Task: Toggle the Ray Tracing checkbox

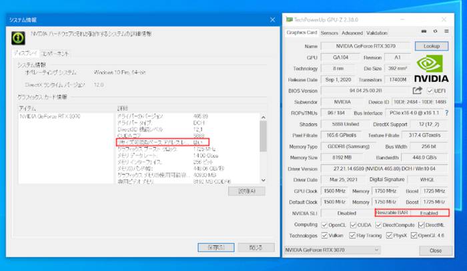Action: [x=352, y=235]
